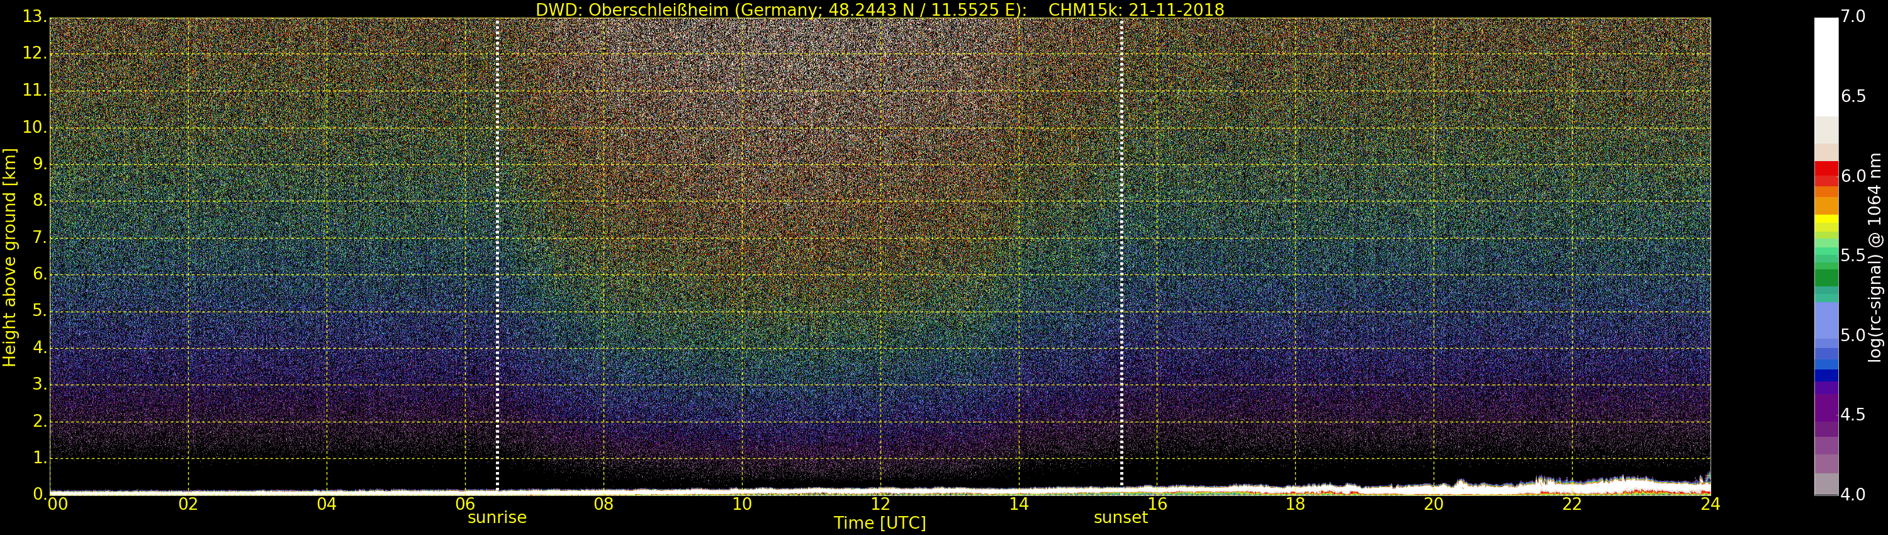Screen dimensions: 1888x535
Task: Click the "6." height axis tick label
Action: point(39,273)
